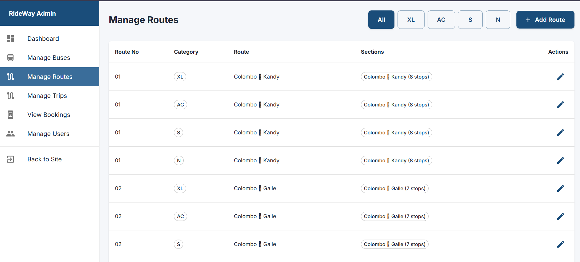580x262 pixels.
Task: Show All route categories
Action: point(381,20)
